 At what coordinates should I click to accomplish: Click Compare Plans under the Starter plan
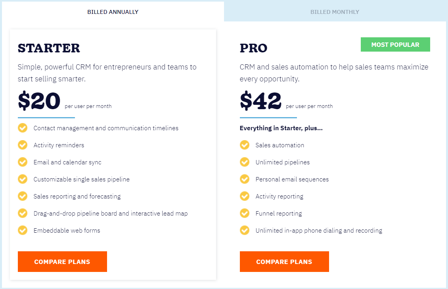pos(62,262)
